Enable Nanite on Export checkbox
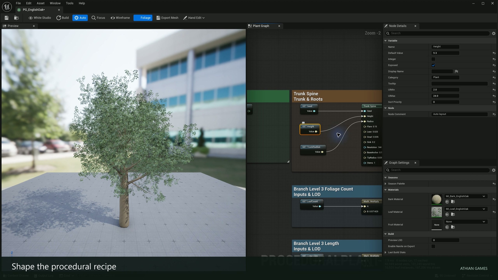Viewport: 498px width, 280px height. (x=433, y=246)
